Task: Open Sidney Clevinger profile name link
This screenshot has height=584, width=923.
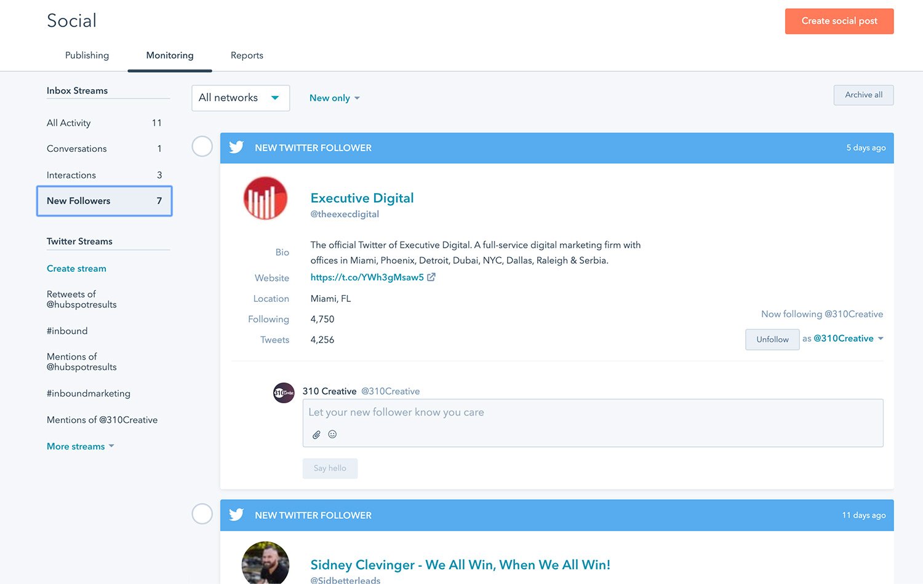Action: (460, 564)
